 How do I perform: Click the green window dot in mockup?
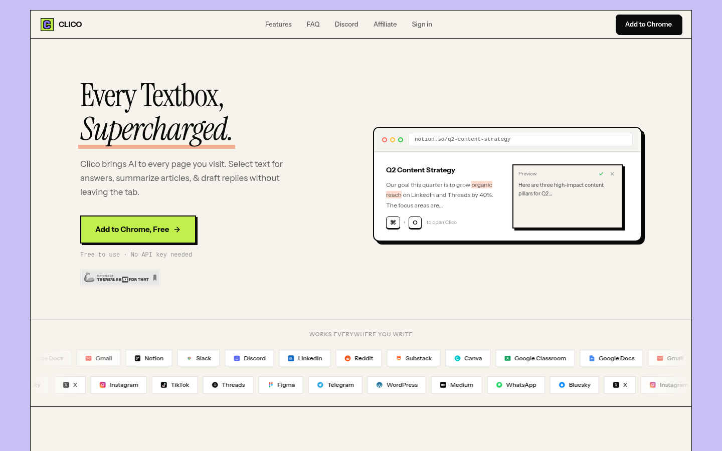coord(401,140)
